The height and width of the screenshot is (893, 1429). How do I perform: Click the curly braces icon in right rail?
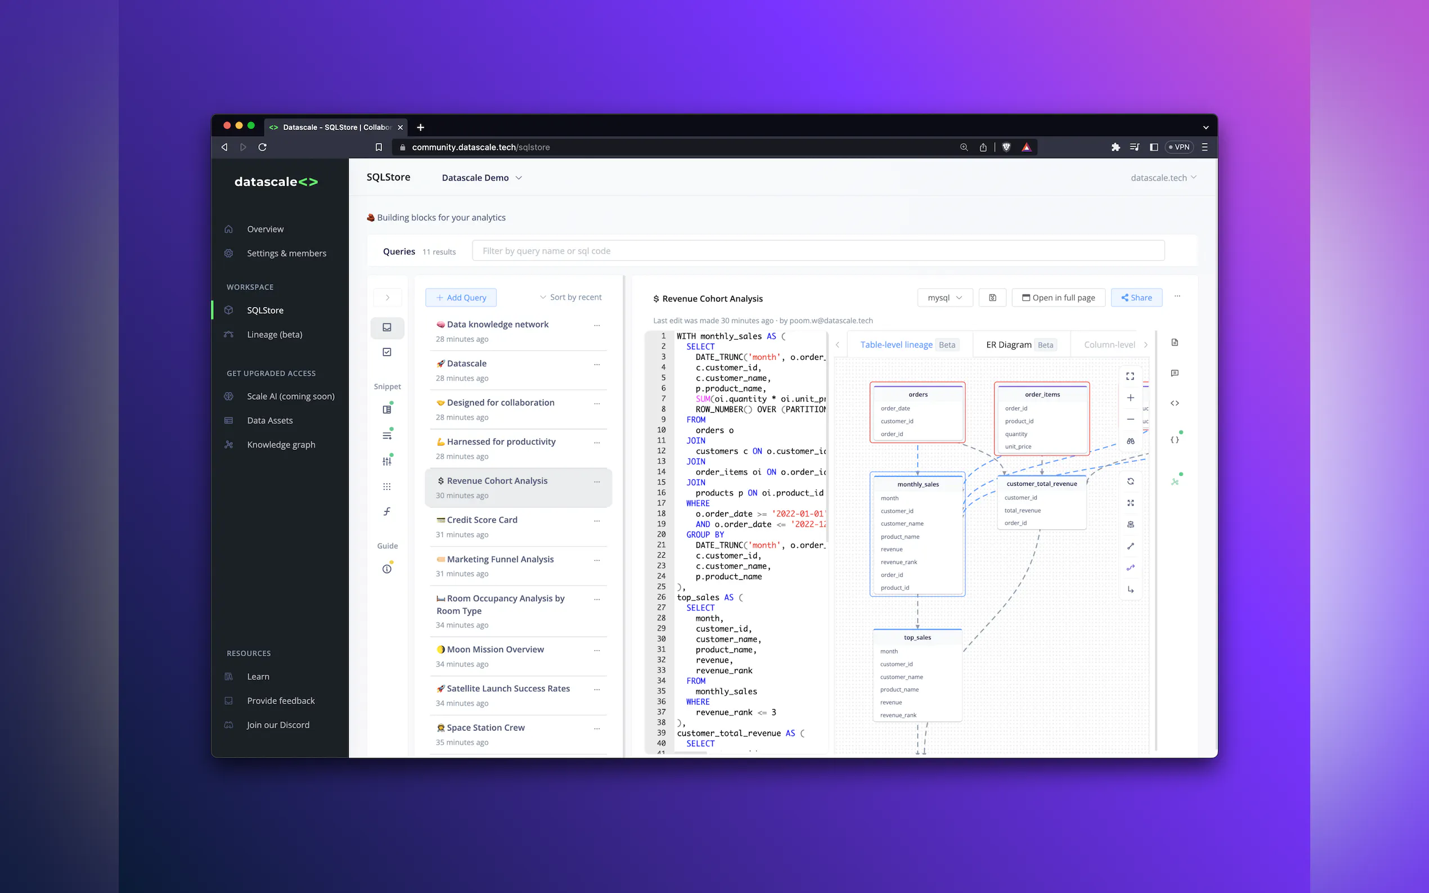point(1174,440)
